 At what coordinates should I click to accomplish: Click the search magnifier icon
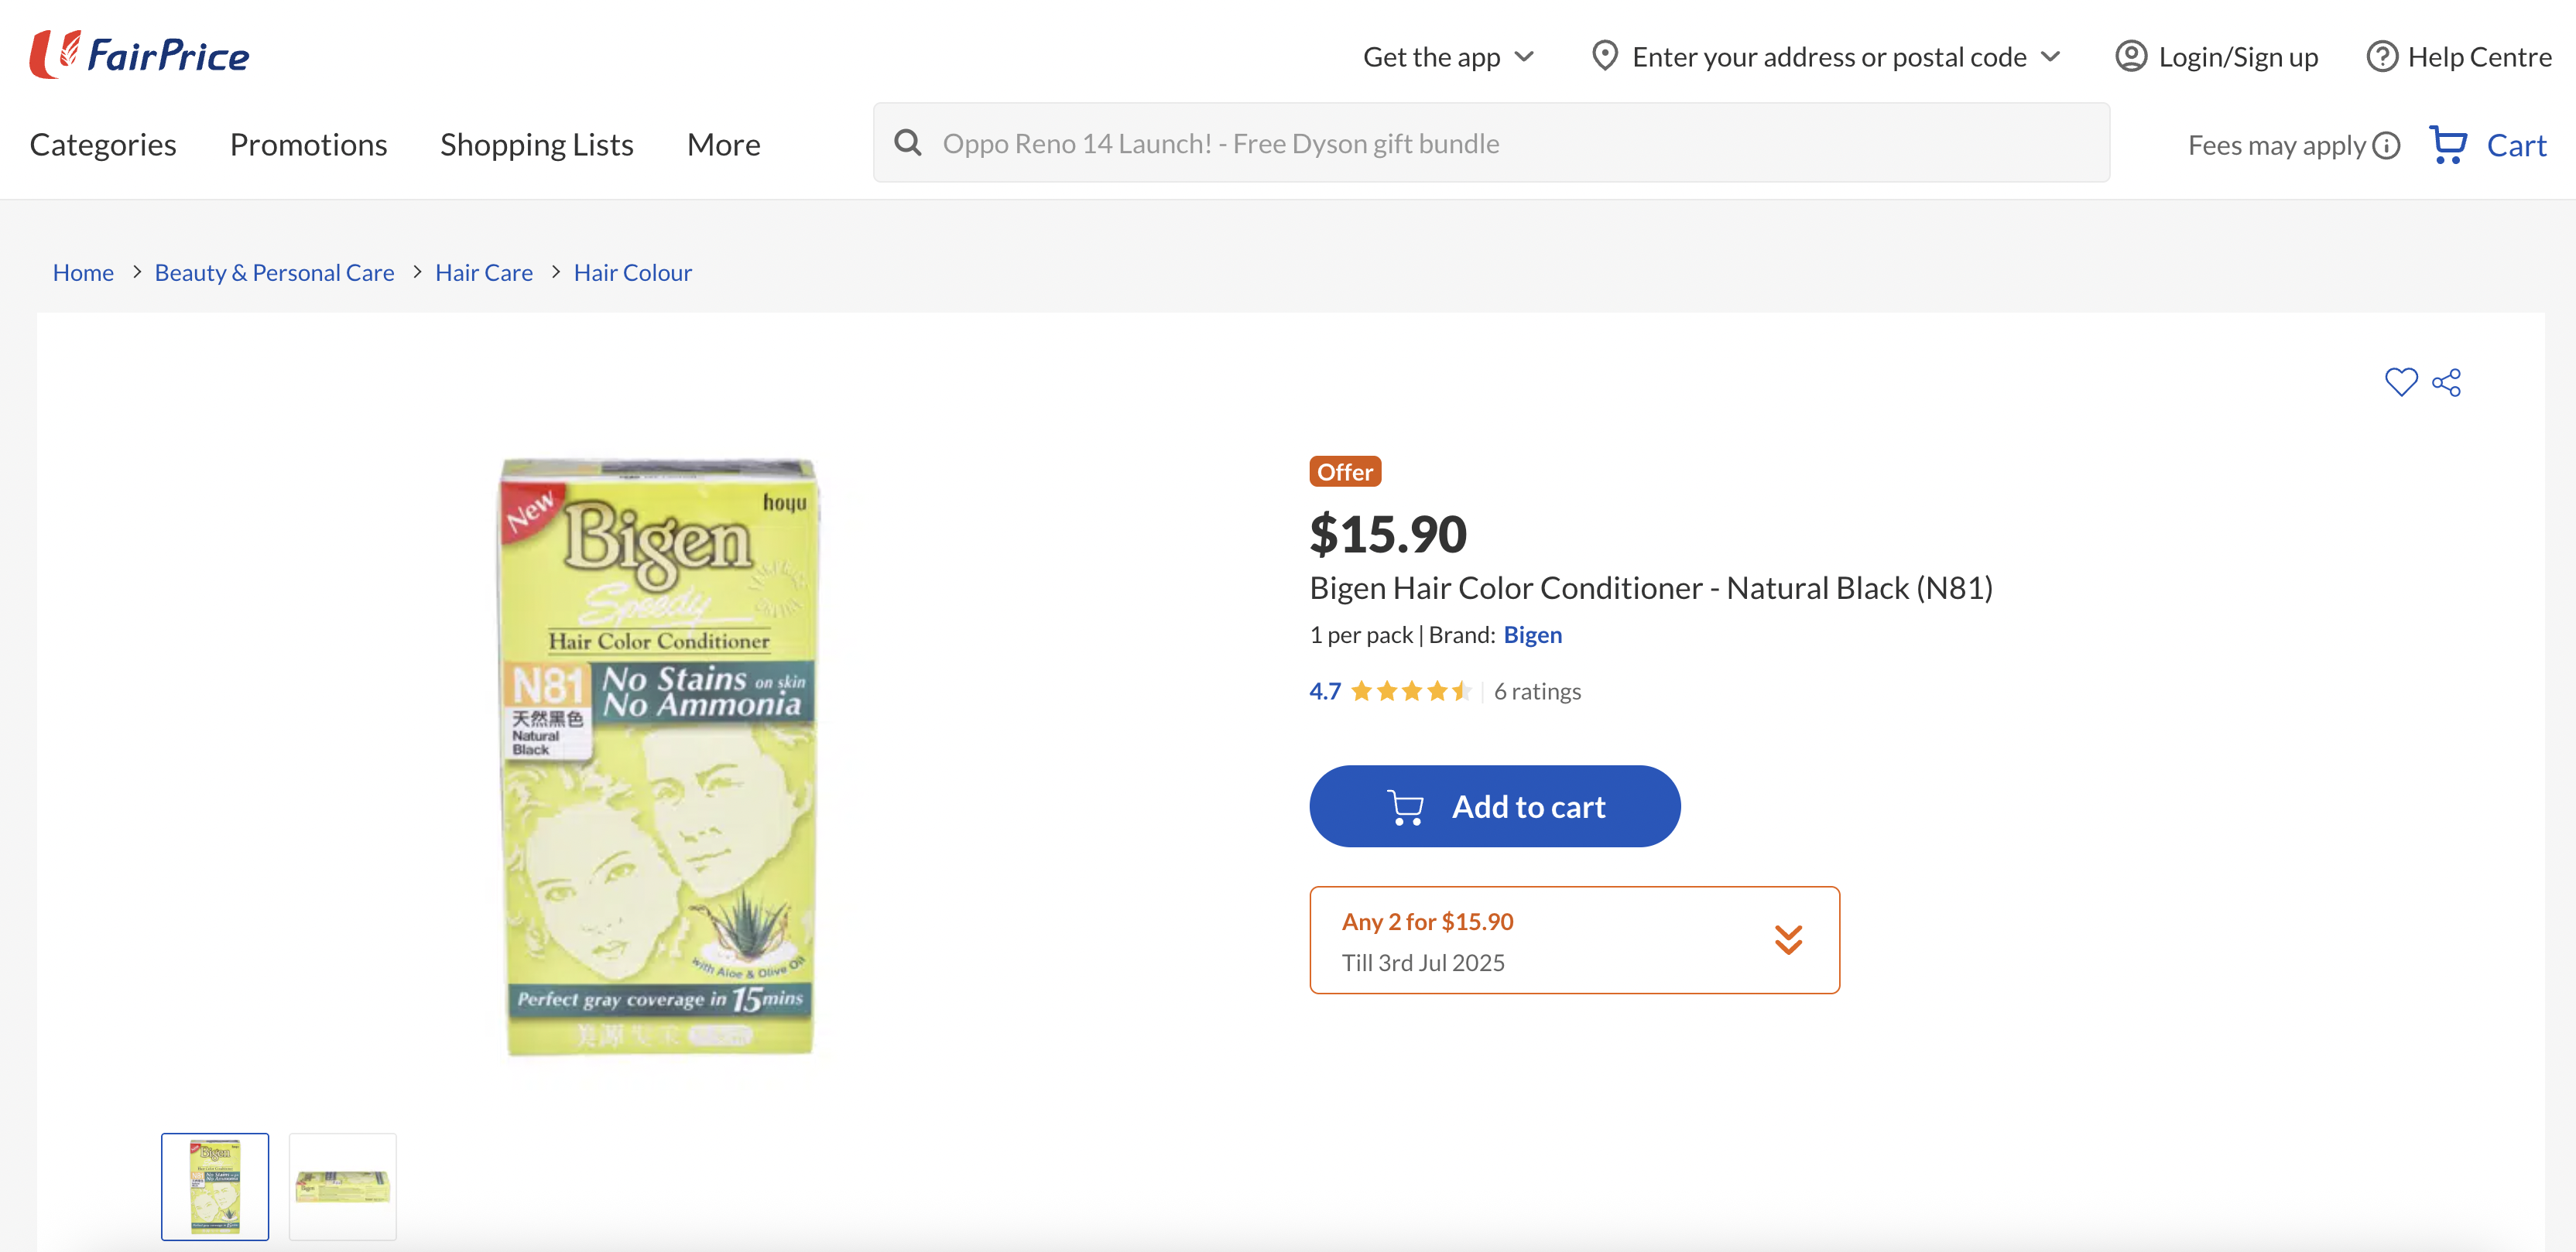pos(908,143)
